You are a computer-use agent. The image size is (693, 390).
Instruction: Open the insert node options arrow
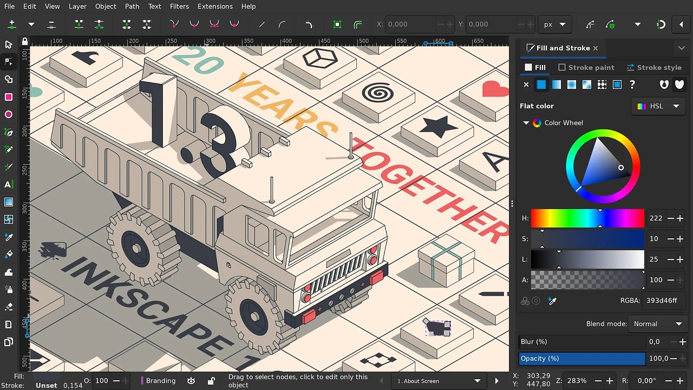point(31,24)
